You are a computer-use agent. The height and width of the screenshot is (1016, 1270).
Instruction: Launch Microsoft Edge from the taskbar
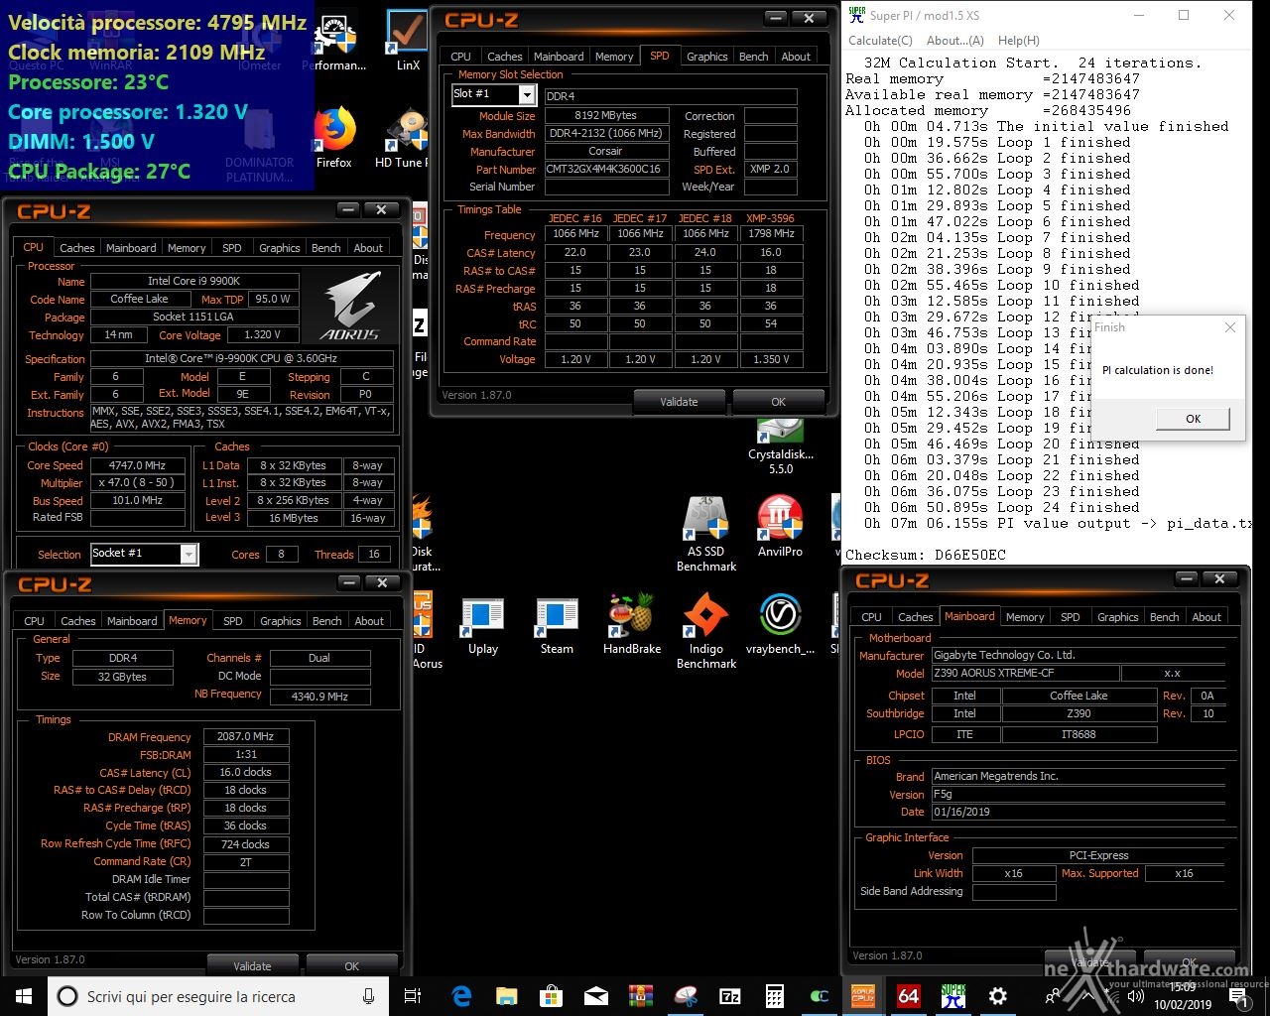coord(461,996)
